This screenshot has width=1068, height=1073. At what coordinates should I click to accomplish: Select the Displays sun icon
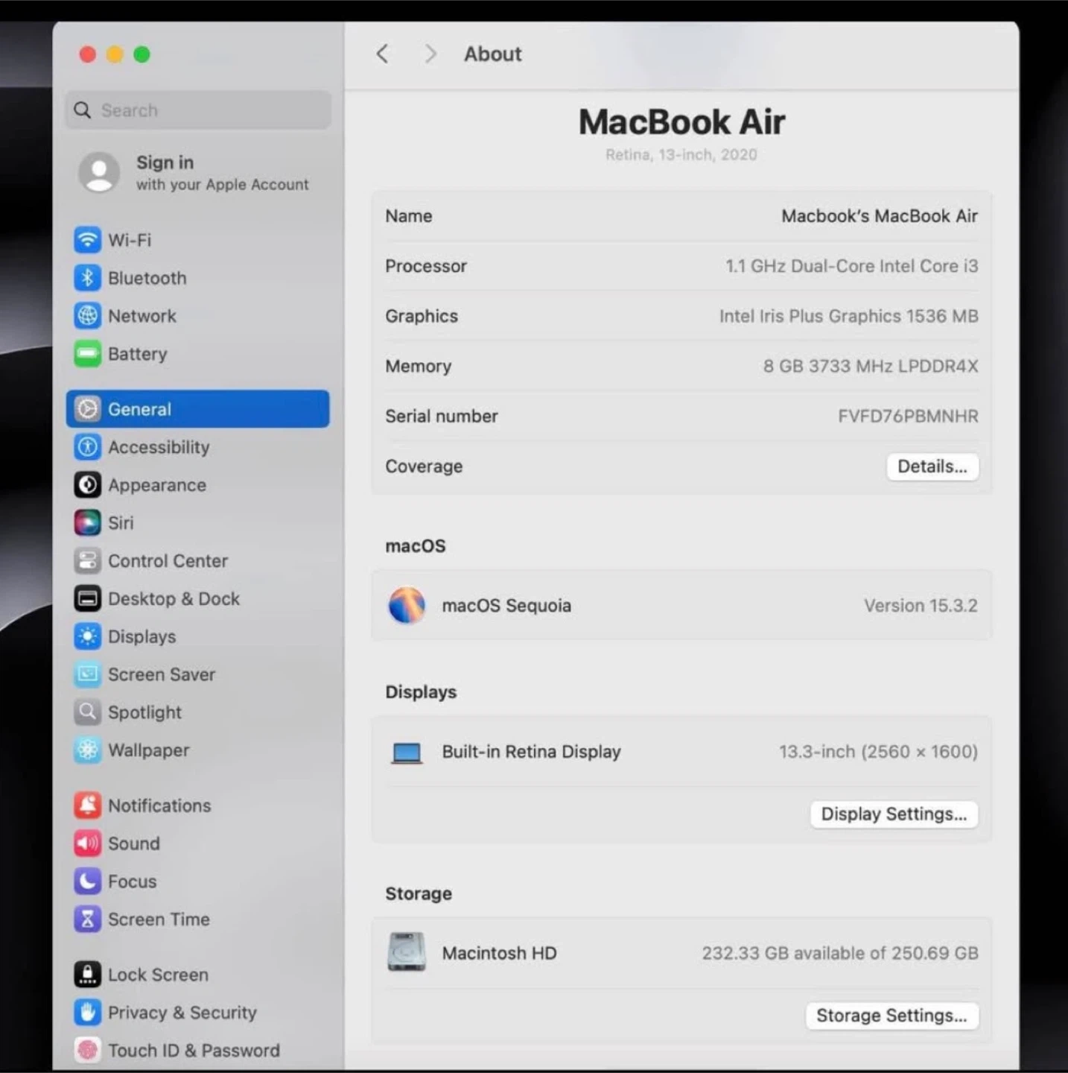pyautogui.click(x=87, y=636)
